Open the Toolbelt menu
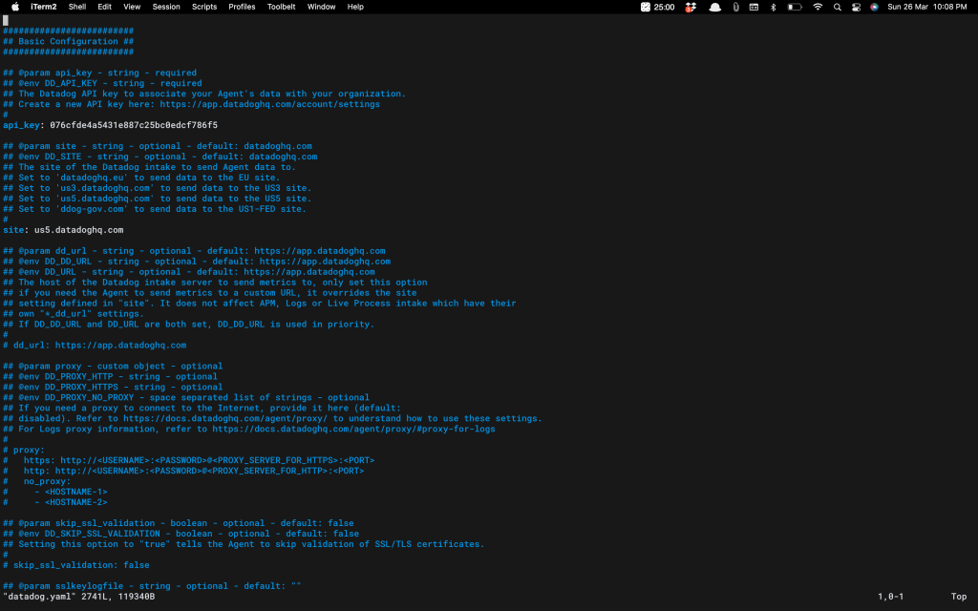The width and height of the screenshot is (978, 611). coord(281,7)
